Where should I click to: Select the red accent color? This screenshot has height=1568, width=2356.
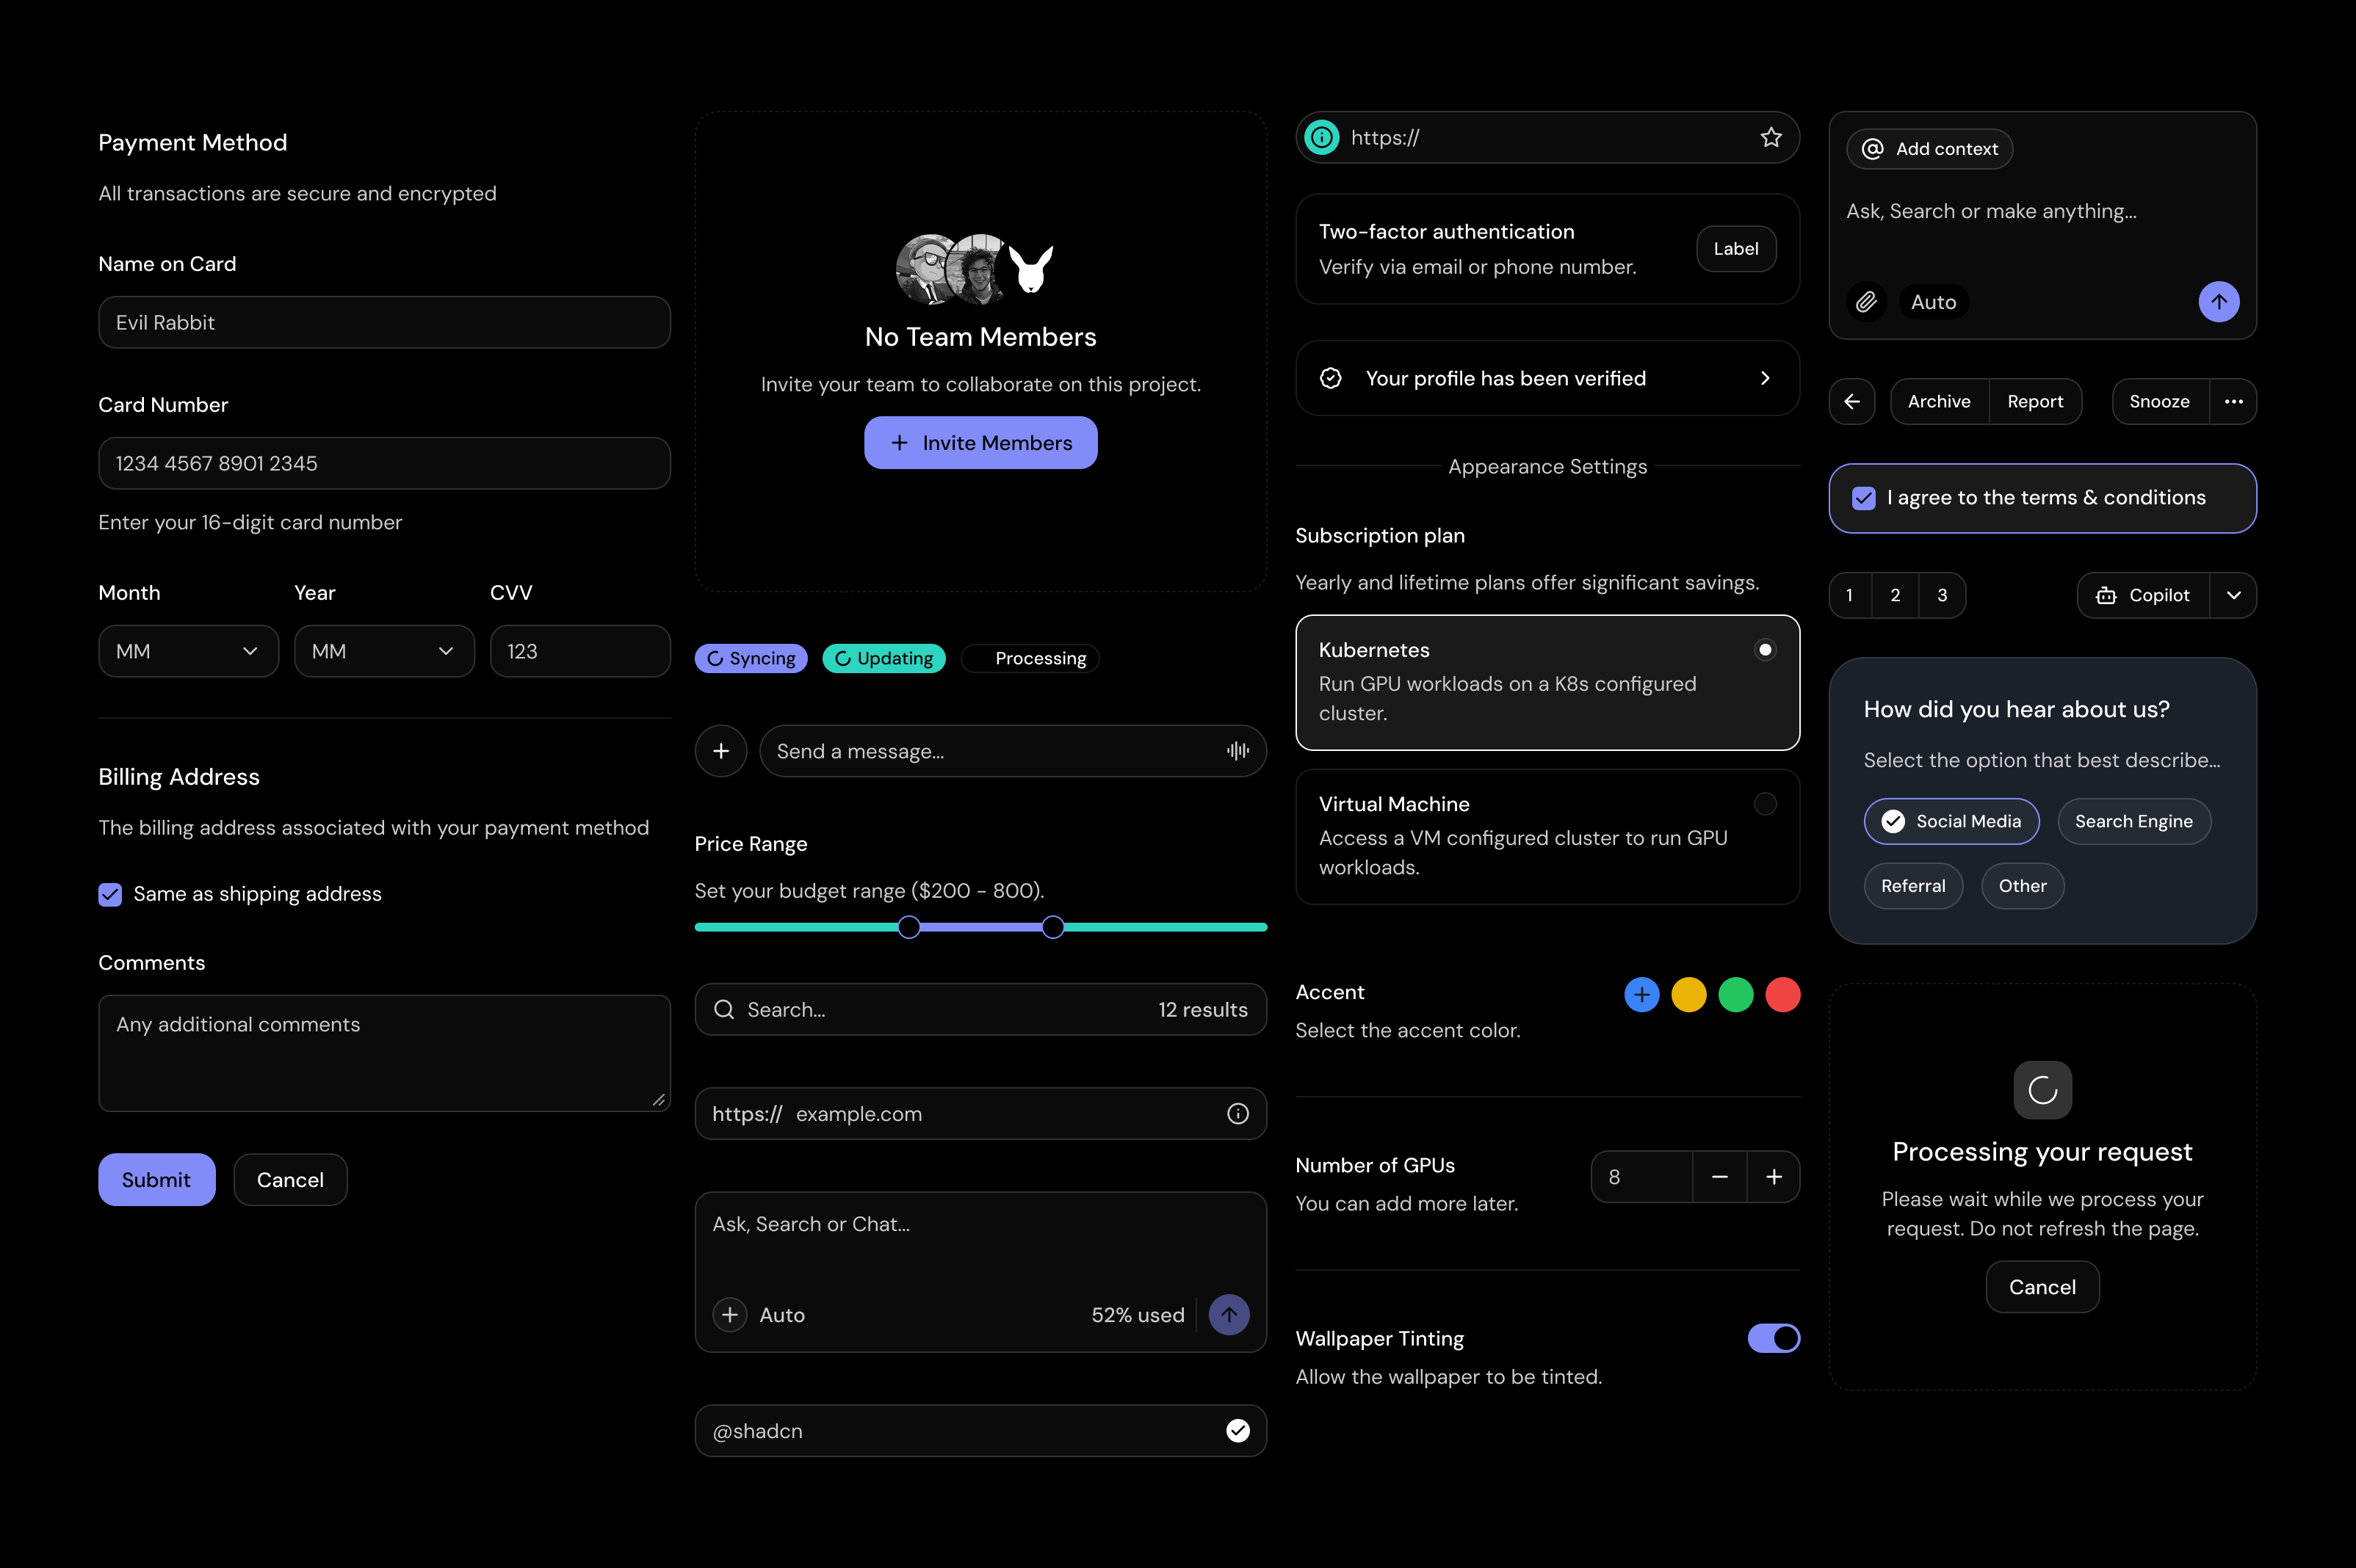click(x=1782, y=994)
